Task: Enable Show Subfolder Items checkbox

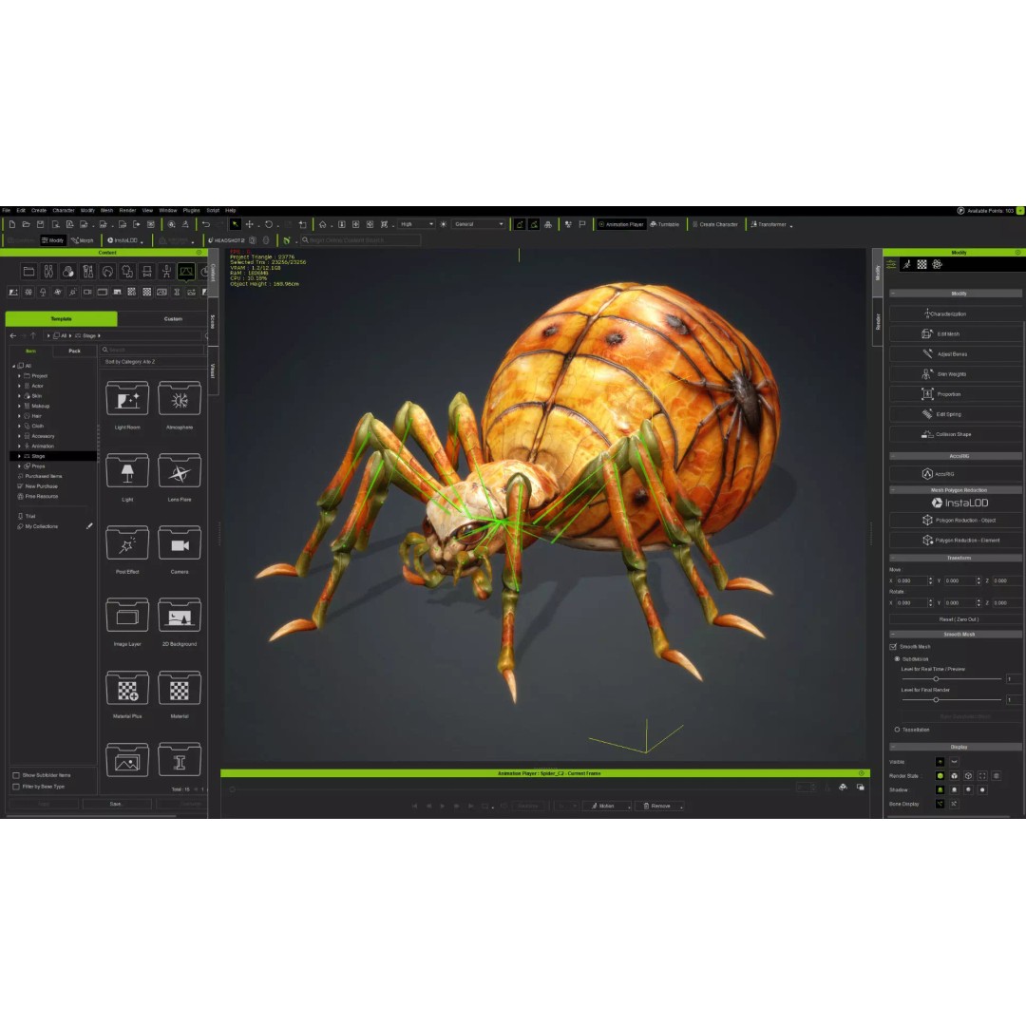Action: point(16,775)
